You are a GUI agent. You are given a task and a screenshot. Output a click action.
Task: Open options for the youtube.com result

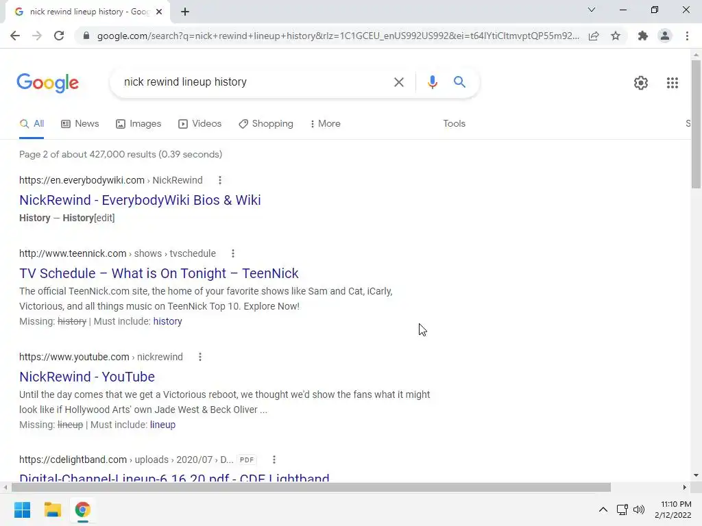(x=199, y=357)
